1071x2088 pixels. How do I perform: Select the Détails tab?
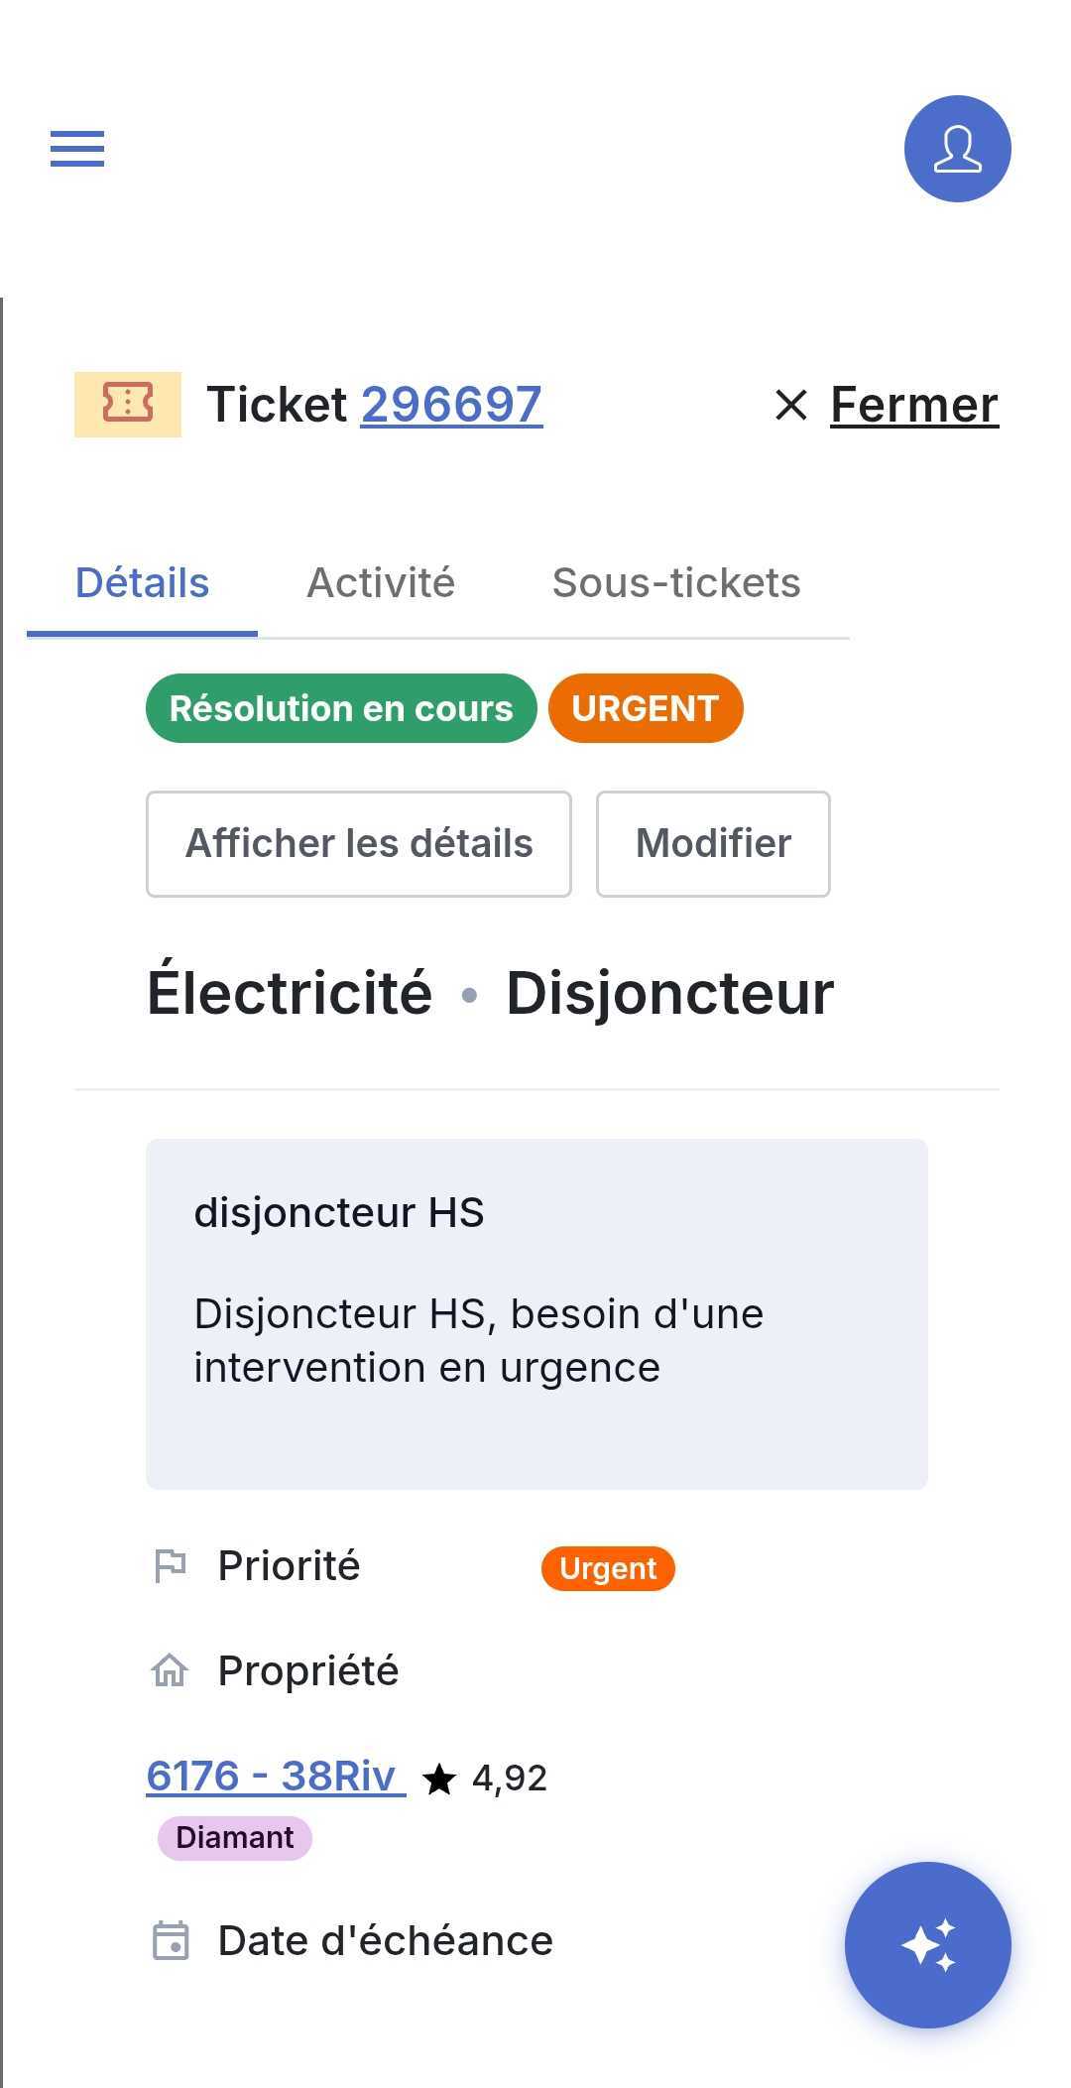pyautogui.click(x=143, y=582)
